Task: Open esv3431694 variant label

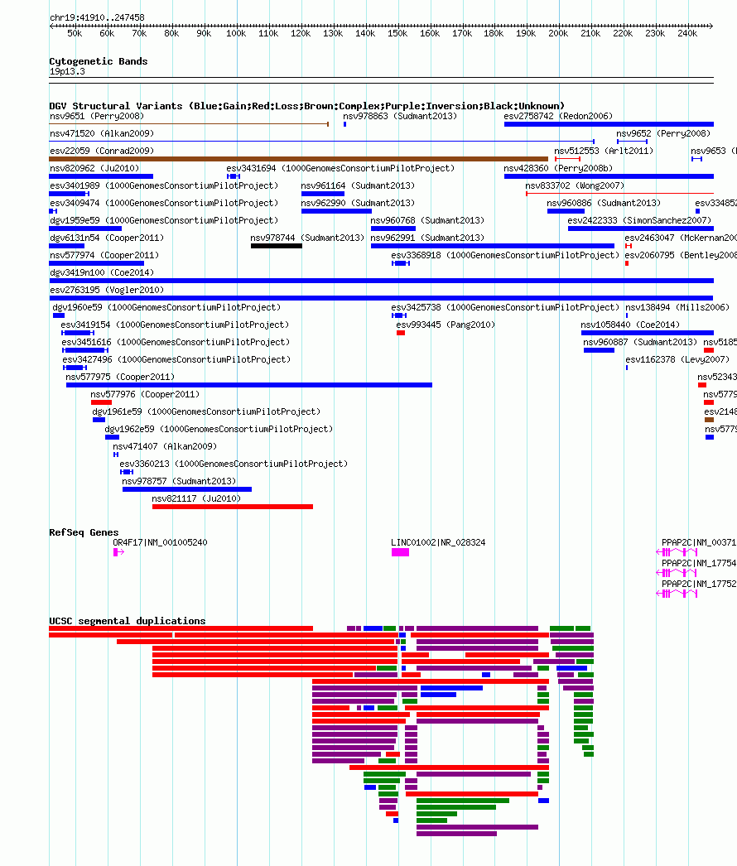Action: [340, 168]
